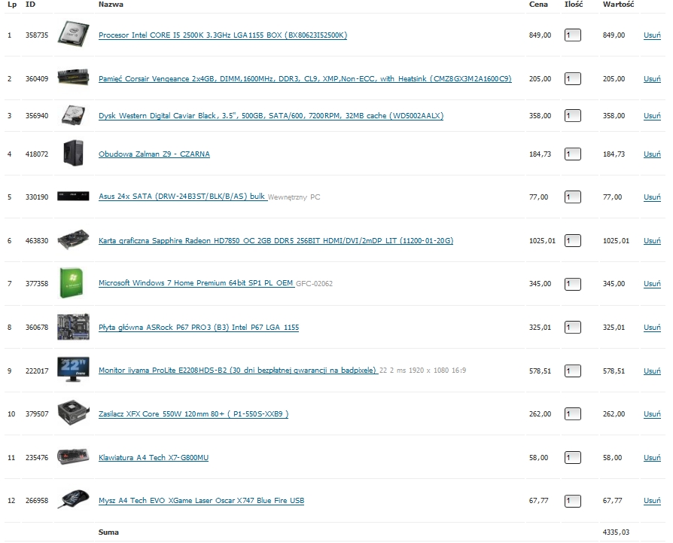Image resolution: width=673 pixels, height=543 pixels.
Task: Click the Suma label
Action: click(108, 532)
